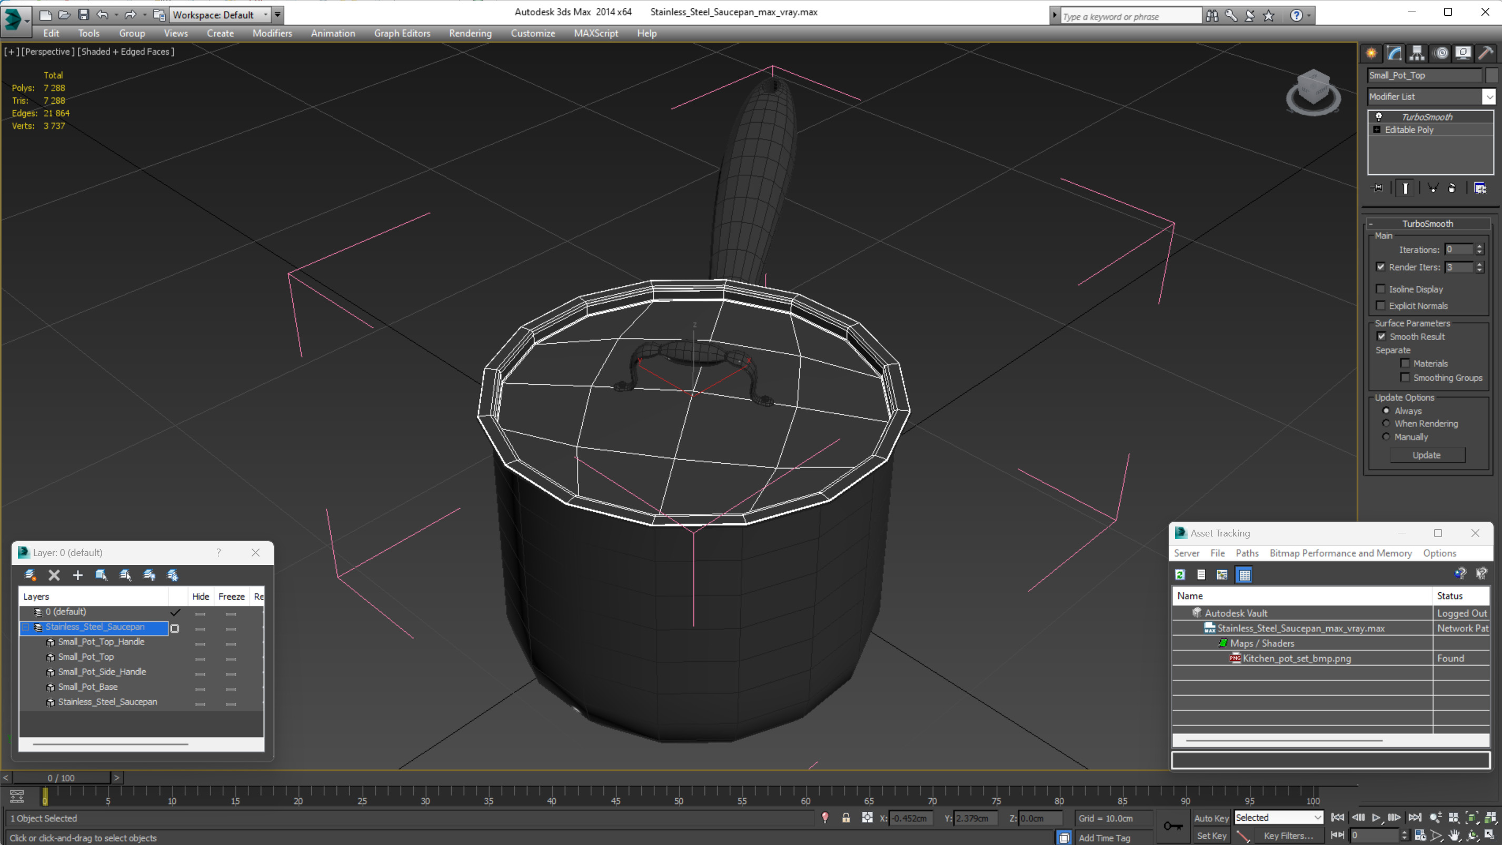Click the Update button in TurboSmooth
Image resolution: width=1502 pixels, height=845 pixels.
1426,455
